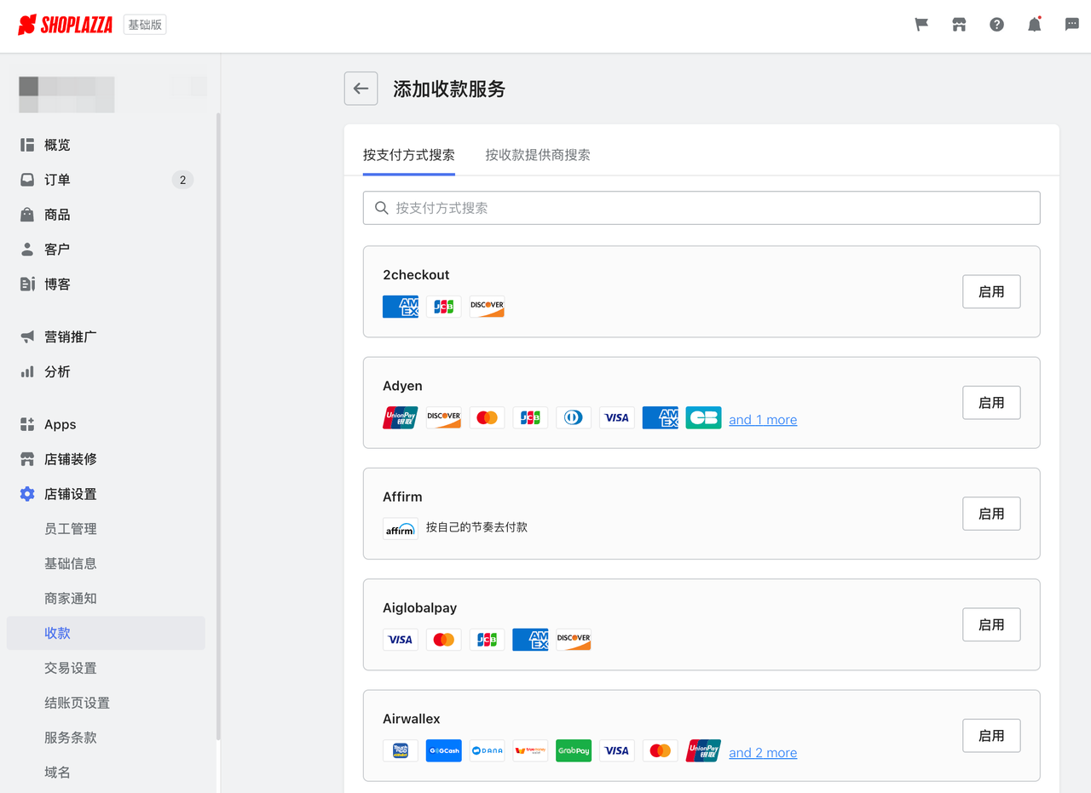Click the 店铺设置 gear icon
This screenshot has width=1091, height=793.
click(26, 493)
